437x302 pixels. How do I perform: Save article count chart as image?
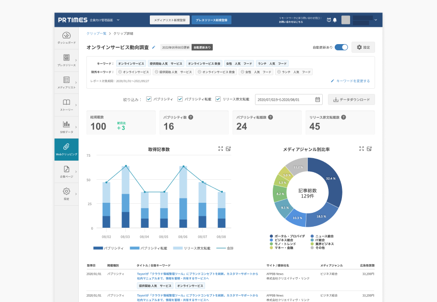point(229,149)
